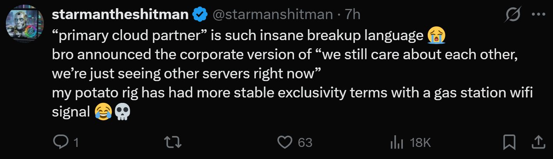
Task: Click the 7h timestamp
Action: point(353,15)
